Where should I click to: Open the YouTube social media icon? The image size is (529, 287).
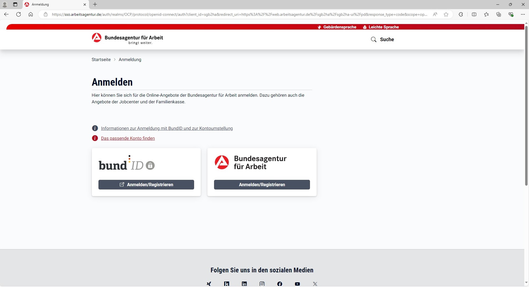(x=297, y=284)
